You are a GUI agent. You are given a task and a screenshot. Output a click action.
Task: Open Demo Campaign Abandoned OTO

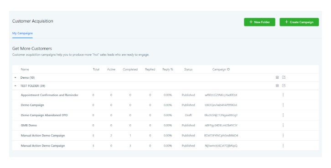point(44,115)
